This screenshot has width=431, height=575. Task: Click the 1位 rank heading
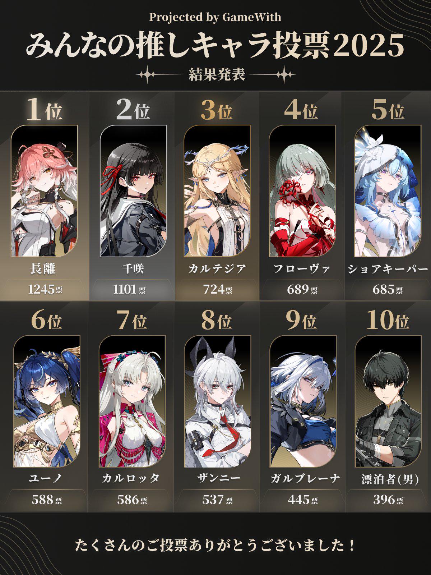(x=44, y=109)
